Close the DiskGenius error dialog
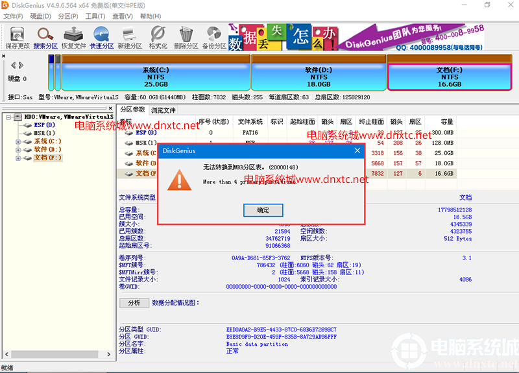 pos(357,150)
